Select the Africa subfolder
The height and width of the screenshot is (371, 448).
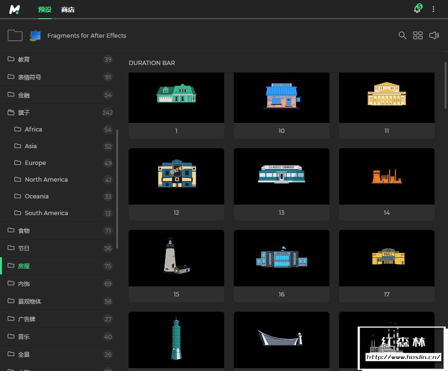(33, 129)
